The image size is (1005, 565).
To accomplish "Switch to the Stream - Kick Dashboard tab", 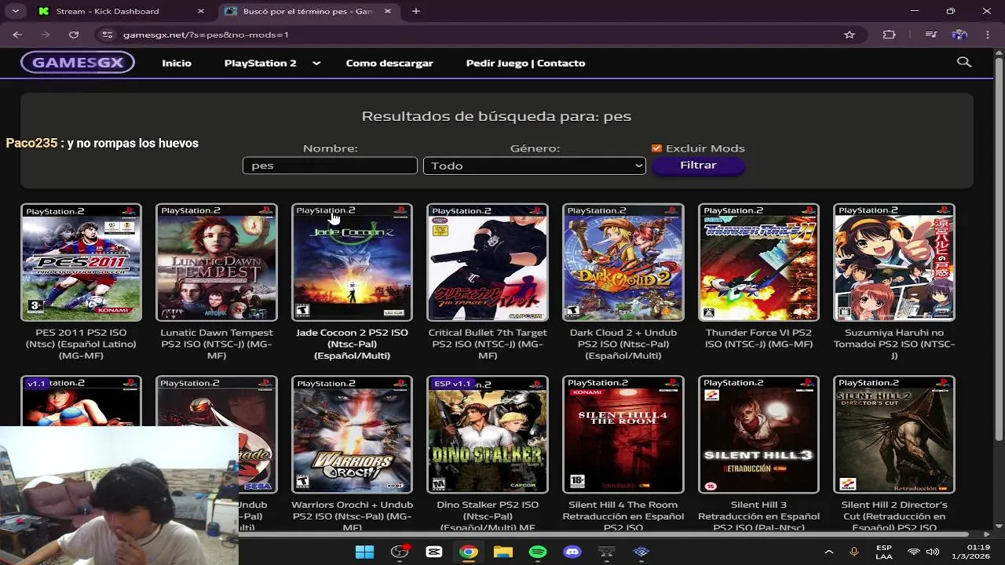I will (120, 11).
